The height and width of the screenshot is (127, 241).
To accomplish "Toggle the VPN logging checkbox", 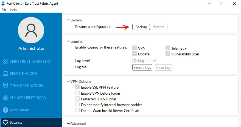I will (134, 48).
